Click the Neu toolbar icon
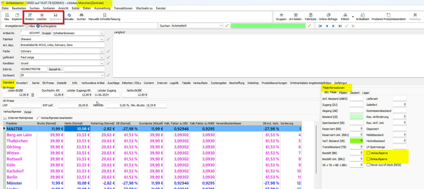Viewport: 424px width, 189px height. click(7, 15)
